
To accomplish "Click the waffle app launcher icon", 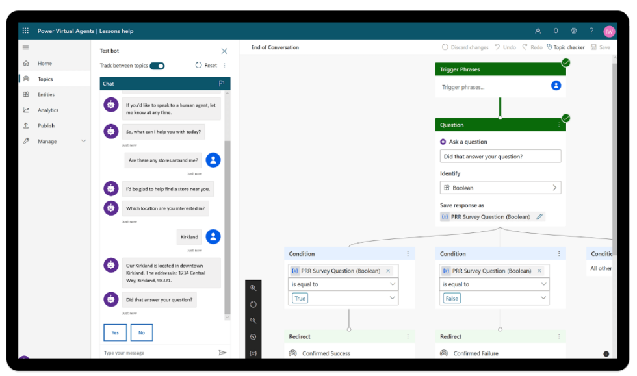I will click(x=25, y=31).
